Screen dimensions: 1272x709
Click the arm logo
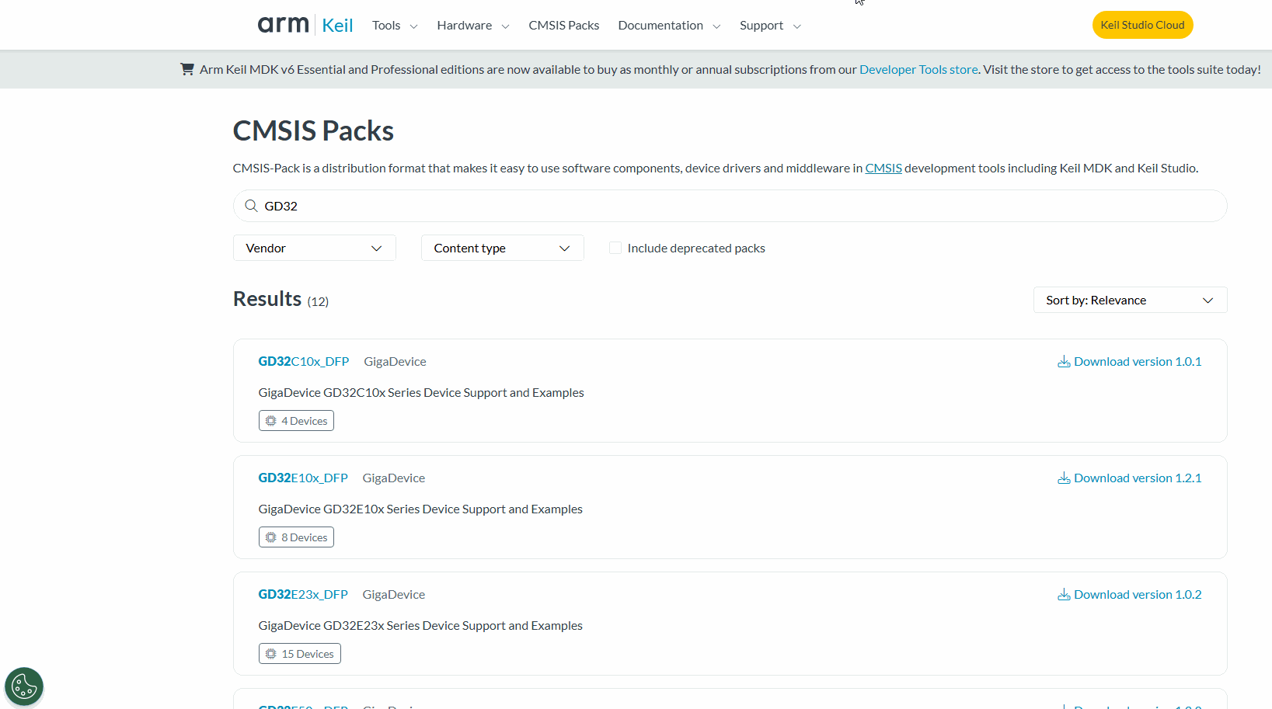[284, 25]
